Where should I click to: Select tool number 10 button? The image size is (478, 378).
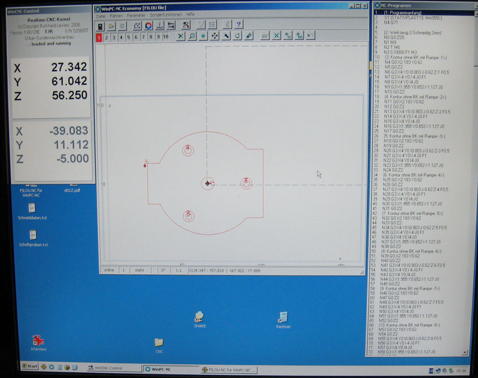pos(166,36)
